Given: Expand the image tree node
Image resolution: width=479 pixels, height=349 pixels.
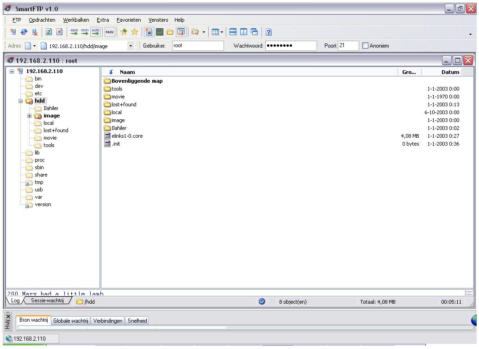Looking at the screenshot, I should click(x=29, y=116).
